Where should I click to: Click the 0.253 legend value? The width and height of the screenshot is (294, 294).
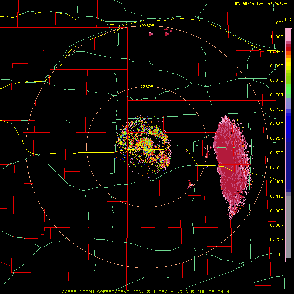[277, 240]
